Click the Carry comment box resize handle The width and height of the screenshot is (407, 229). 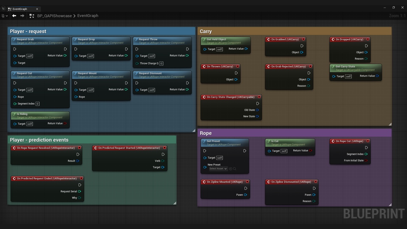390,124
